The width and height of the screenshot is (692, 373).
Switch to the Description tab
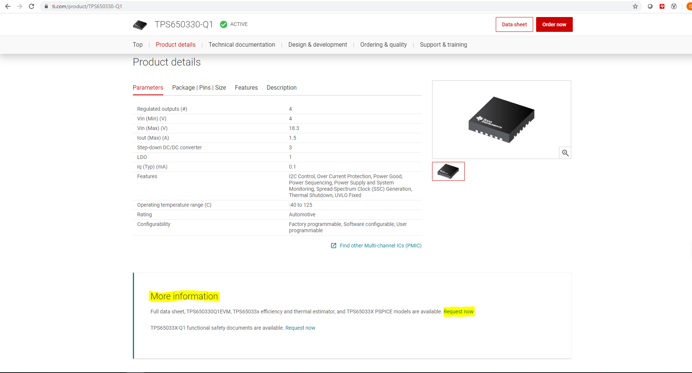click(x=282, y=88)
